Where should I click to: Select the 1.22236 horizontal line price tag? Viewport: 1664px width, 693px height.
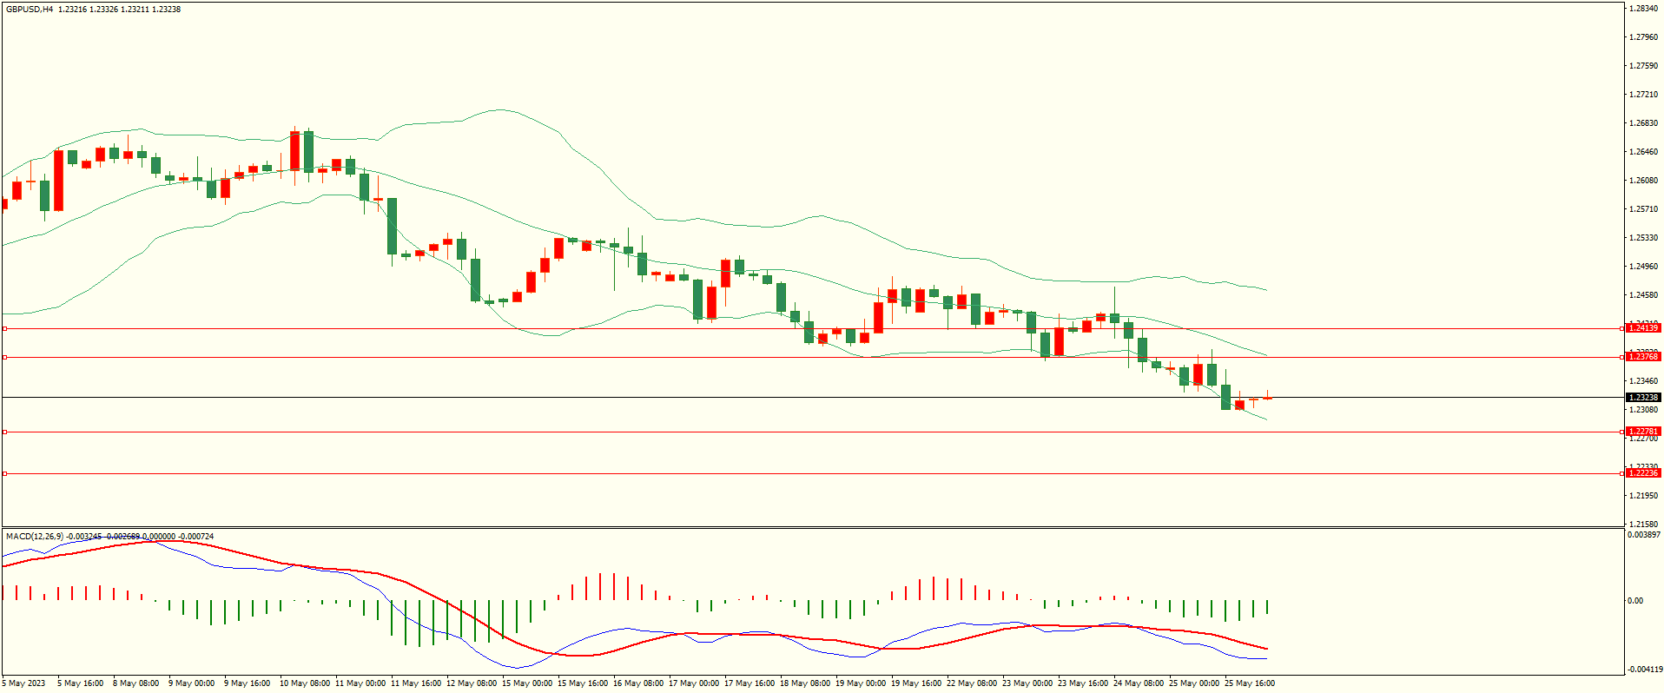coord(1643,473)
